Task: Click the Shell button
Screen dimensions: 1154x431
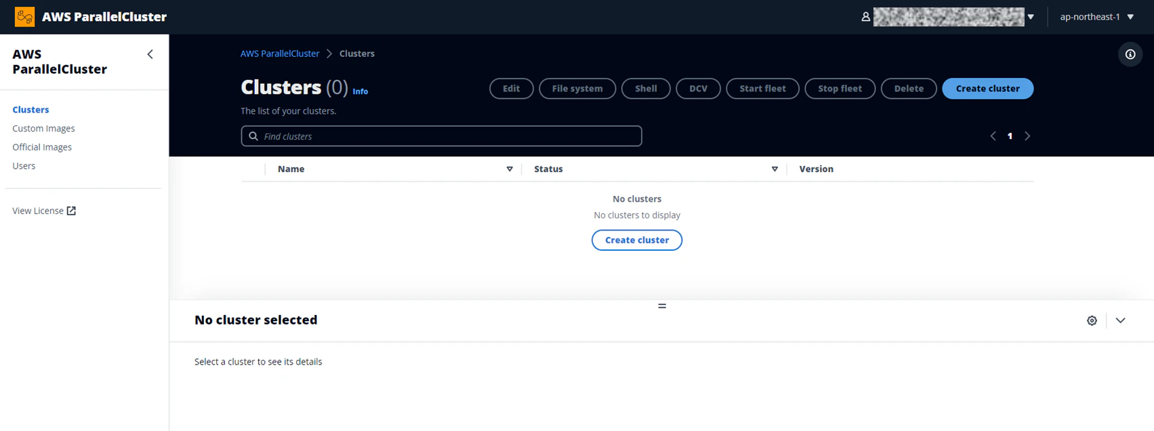Action: (646, 89)
